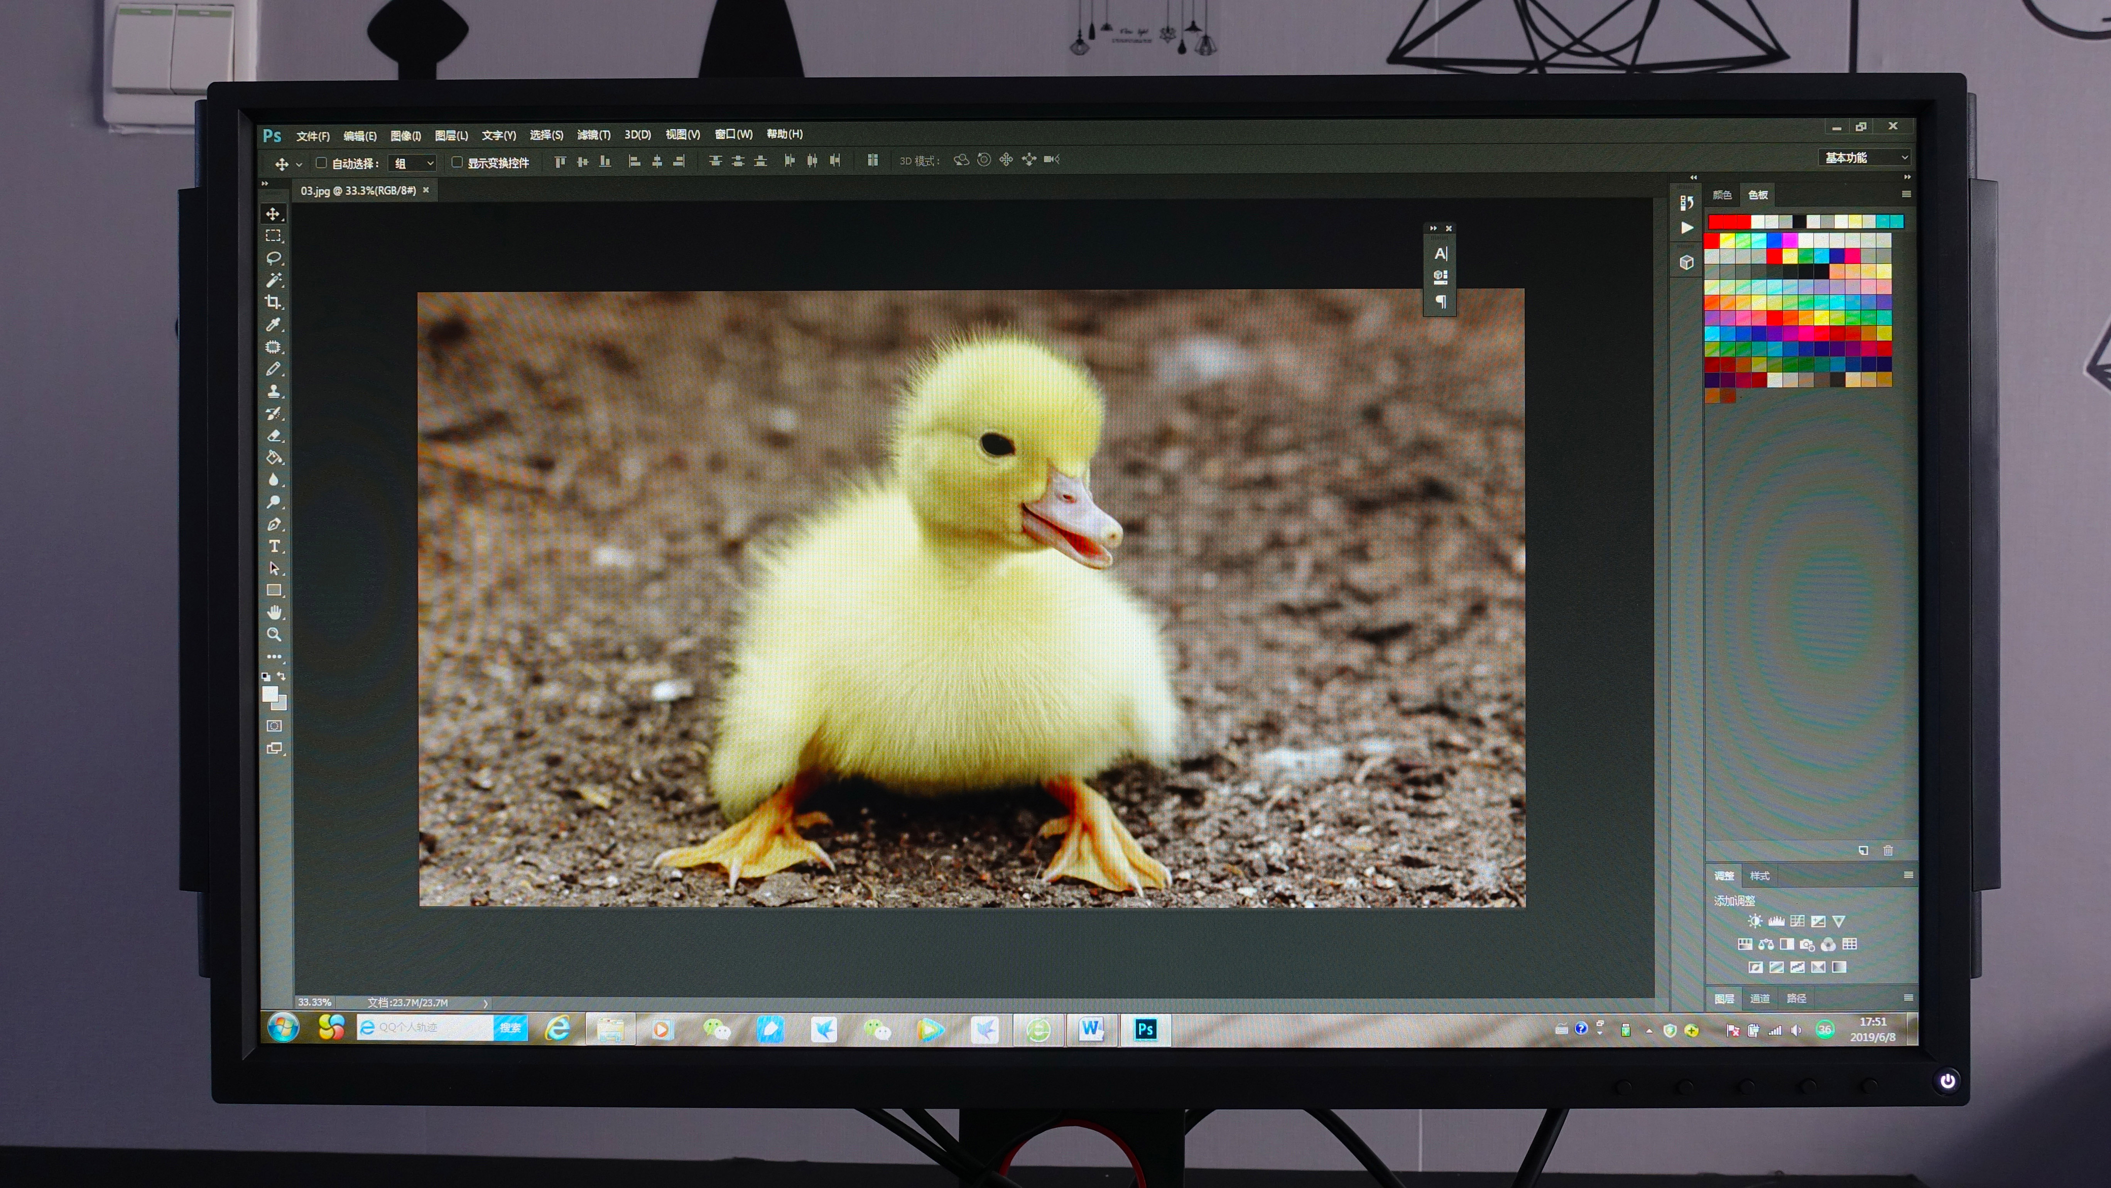2111x1188 pixels.
Task: Add an Exposure adjustment
Action: click(1818, 921)
